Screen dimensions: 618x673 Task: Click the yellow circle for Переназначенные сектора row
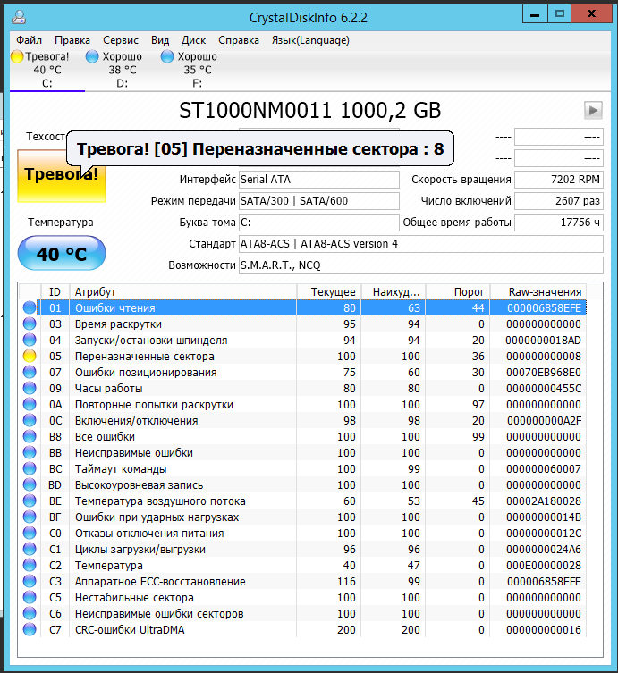pyautogui.click(x=30, y=357)
